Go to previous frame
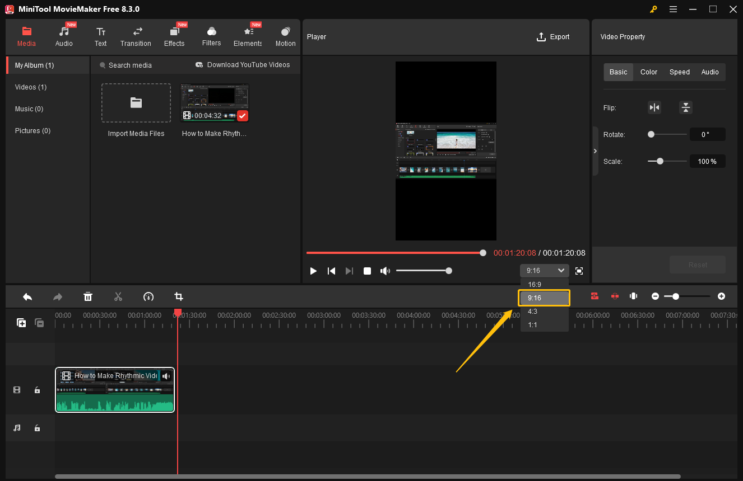Screen dimensions: 743x481 click(331, 271)
